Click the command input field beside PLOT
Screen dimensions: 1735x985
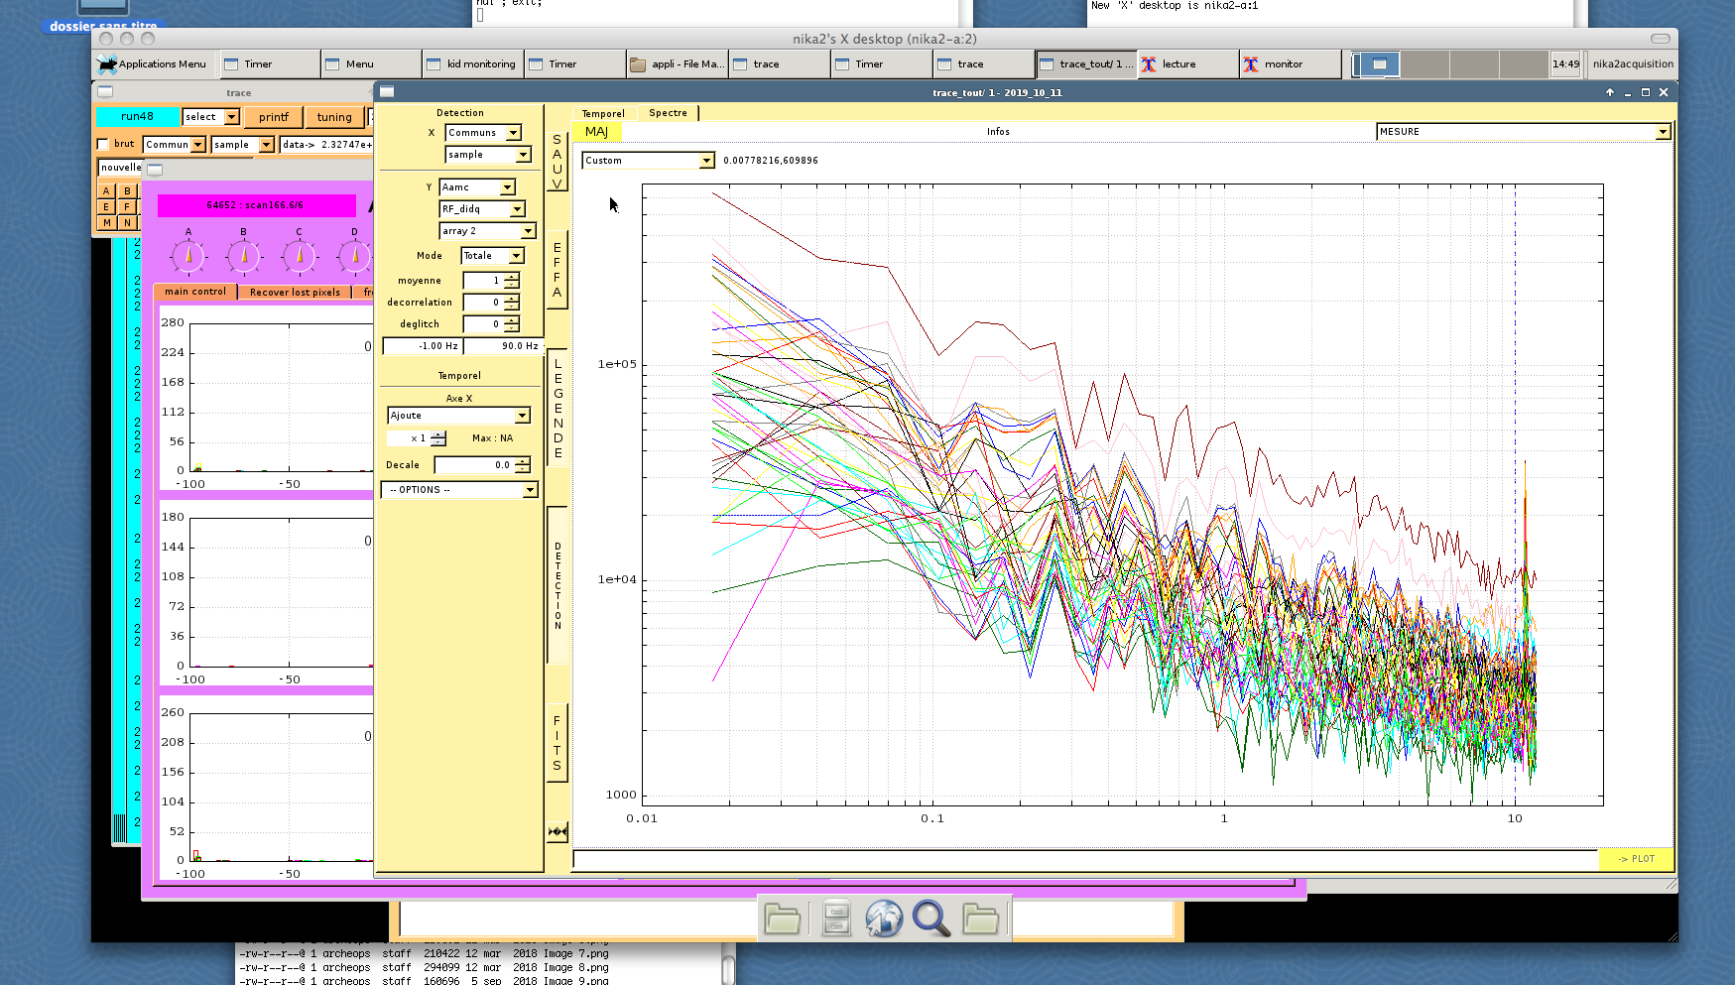click(x=1084, y=859)
